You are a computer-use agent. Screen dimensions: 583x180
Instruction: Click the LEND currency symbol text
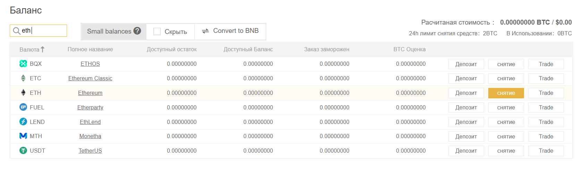click(37, 122)
